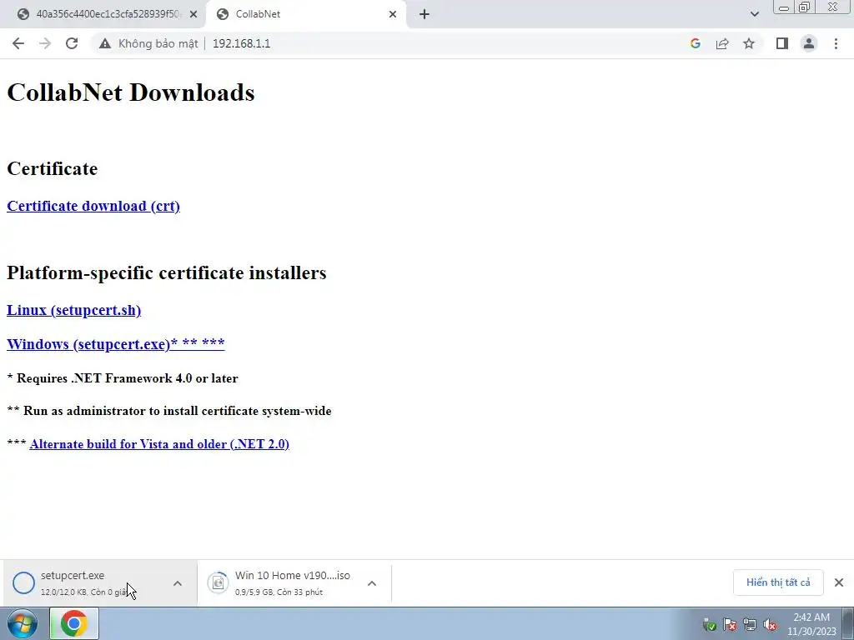Expand options for setupcert.exe download
This screenshot has width=854, height=640.
(x=178, y=583)
